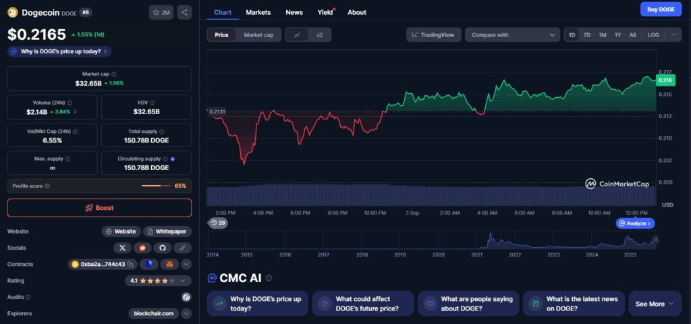Open Whitepaper link button
The height and width of the screenshot is (324, 691).
tap(167, 232)
